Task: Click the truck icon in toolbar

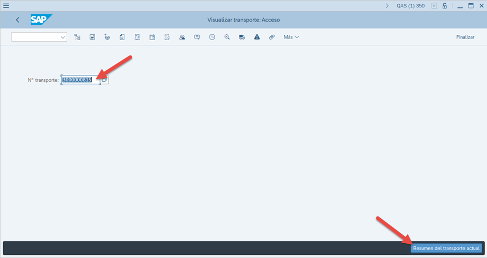Action: pos(242,37)
